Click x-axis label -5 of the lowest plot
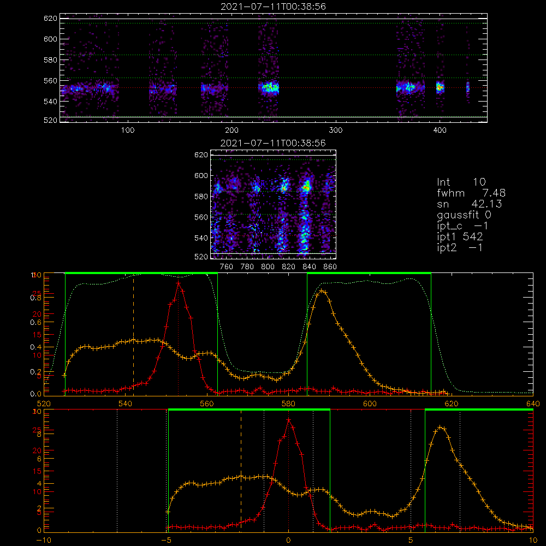Screen dimensions: 546x546 click(166, 540)
